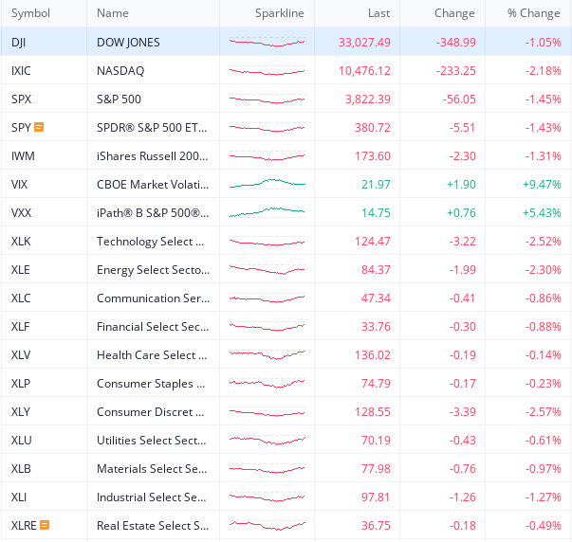Screen dimensions: 572x542
Task: Click the XLV symbol
Action: pyautogui.click(x=21, y=354)
